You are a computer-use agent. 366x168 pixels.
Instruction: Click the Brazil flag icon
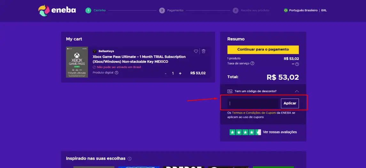coord(286,11)
